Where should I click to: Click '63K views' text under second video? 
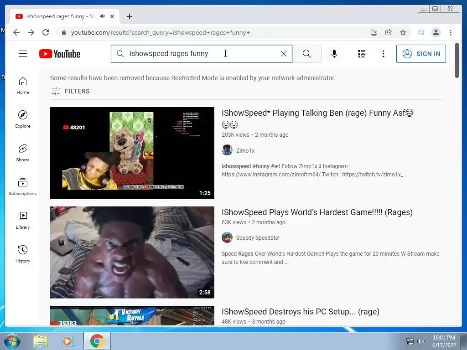click(234, 222)
